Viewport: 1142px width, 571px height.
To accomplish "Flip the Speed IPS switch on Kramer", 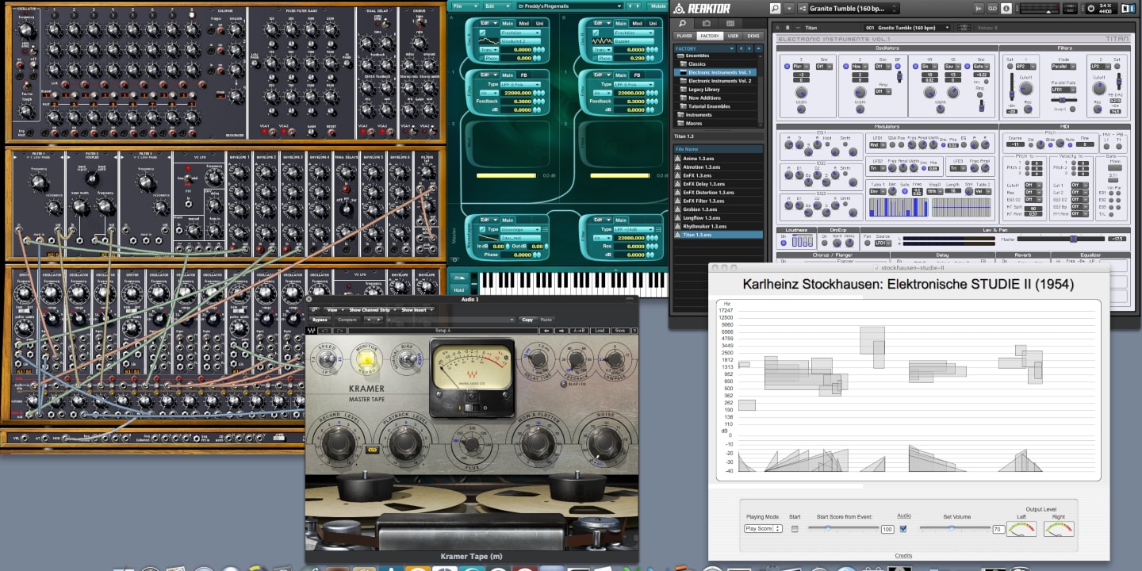I will tap(327, 358).
